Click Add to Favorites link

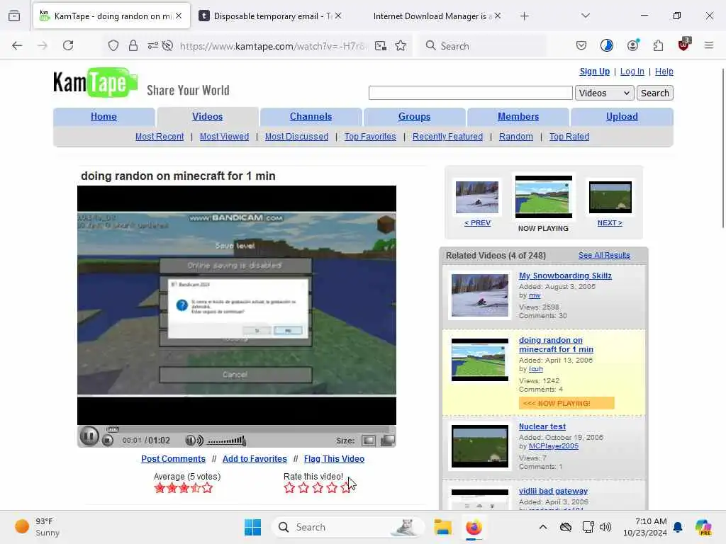point(255,458)
